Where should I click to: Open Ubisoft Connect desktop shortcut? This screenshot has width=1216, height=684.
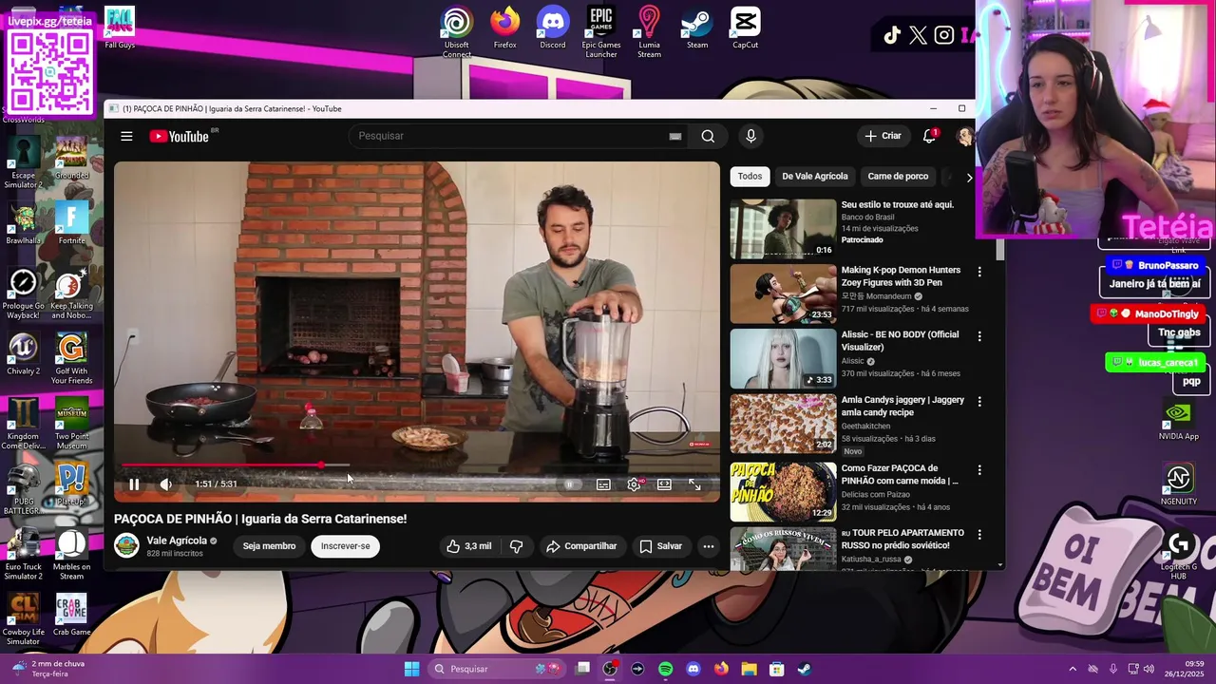coord(457,31)
